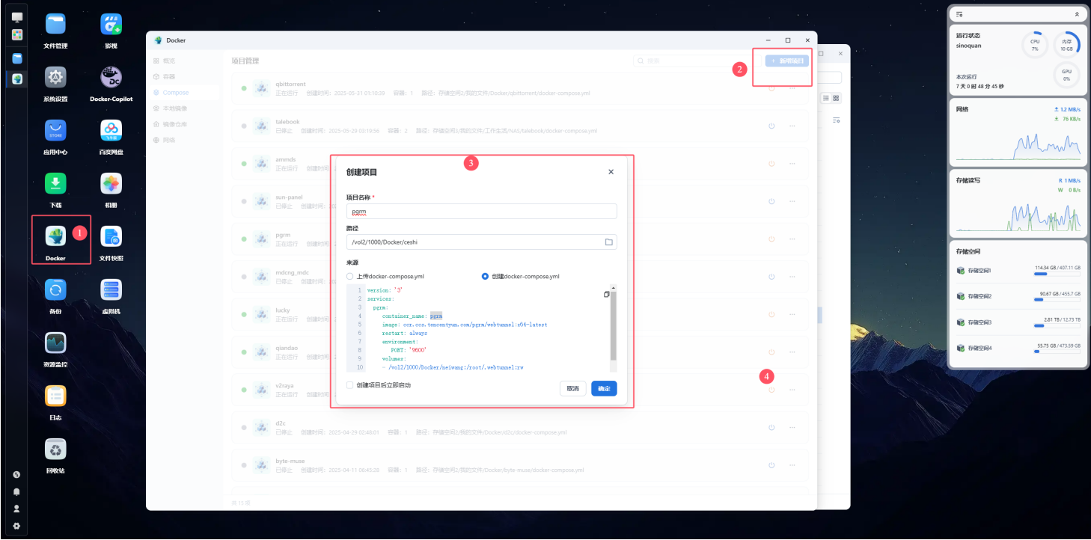Click the search box in Docker window

pyautogui.click(x=692, y=61)
